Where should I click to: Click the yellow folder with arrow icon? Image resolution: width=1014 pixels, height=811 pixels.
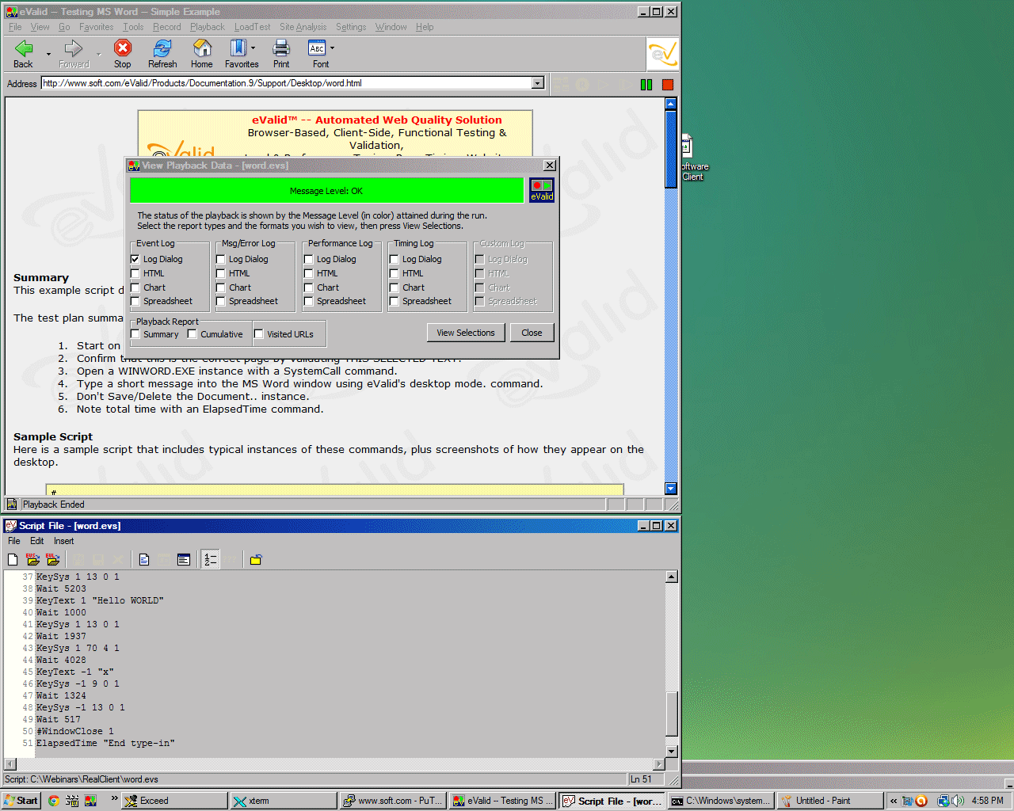(x=256, y=560)
